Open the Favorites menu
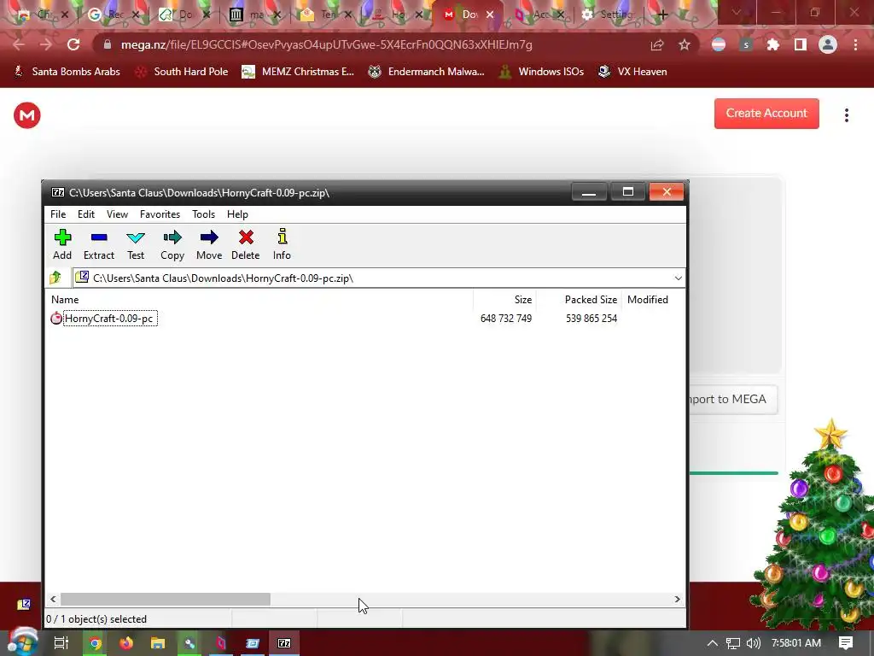This screenshot has width=874, height=656. tap(160, 214)
